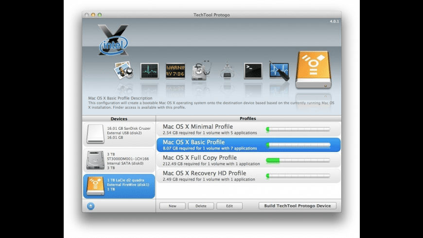Click the internal SATA disk icon

click(x=95, y=160)
